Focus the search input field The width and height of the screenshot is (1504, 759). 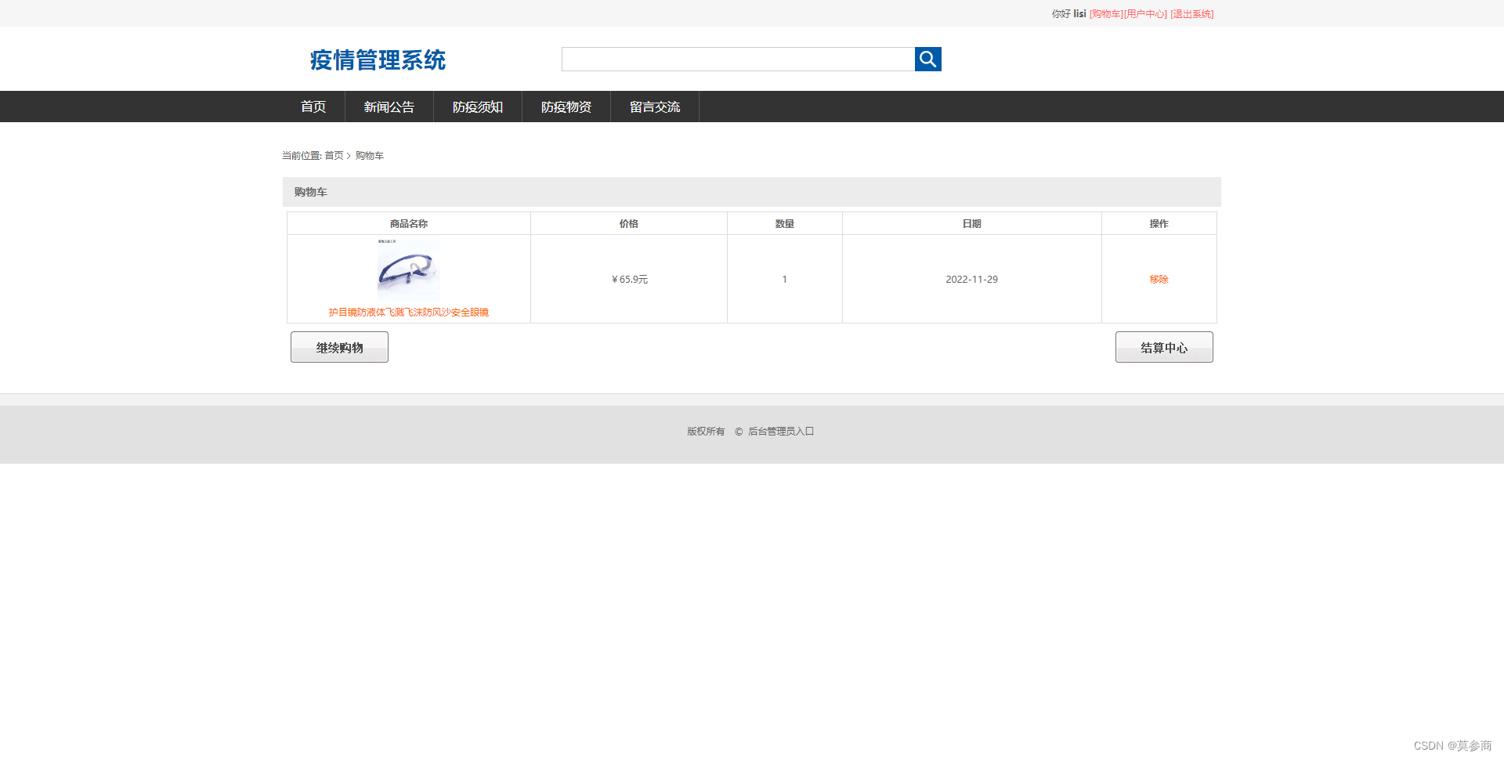738,59
